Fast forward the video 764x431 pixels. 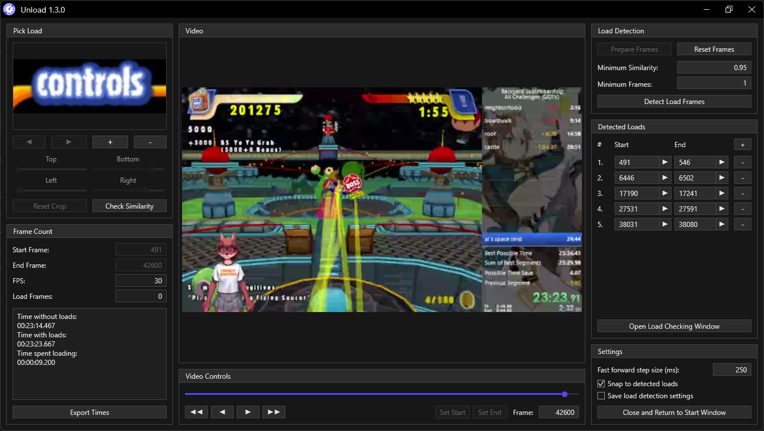[274, 412]
